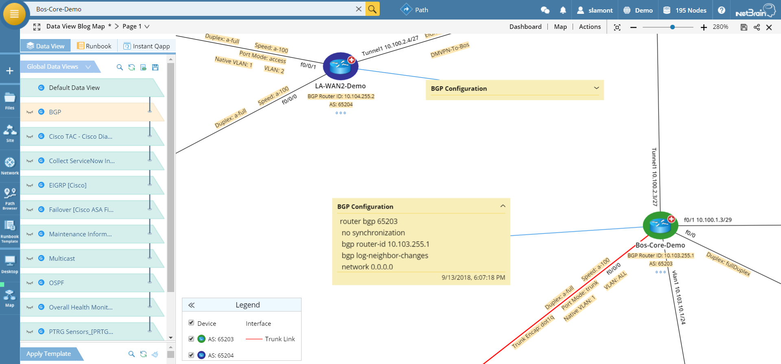Screen dimensions: 781x364
Task: Open the slamont user account
Action: [x=595, y=10]
